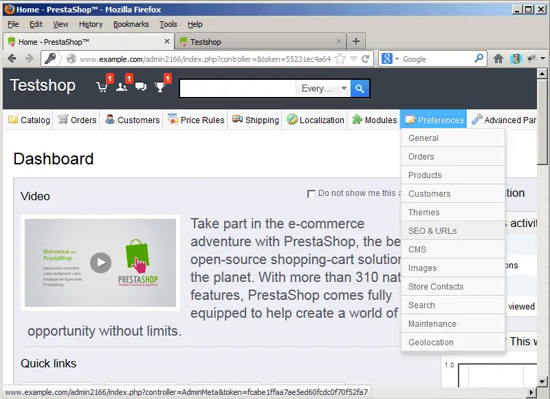Switch to the Testshop browser tab
The height and width of the screenshot is (399, 550).
point(261,41)
